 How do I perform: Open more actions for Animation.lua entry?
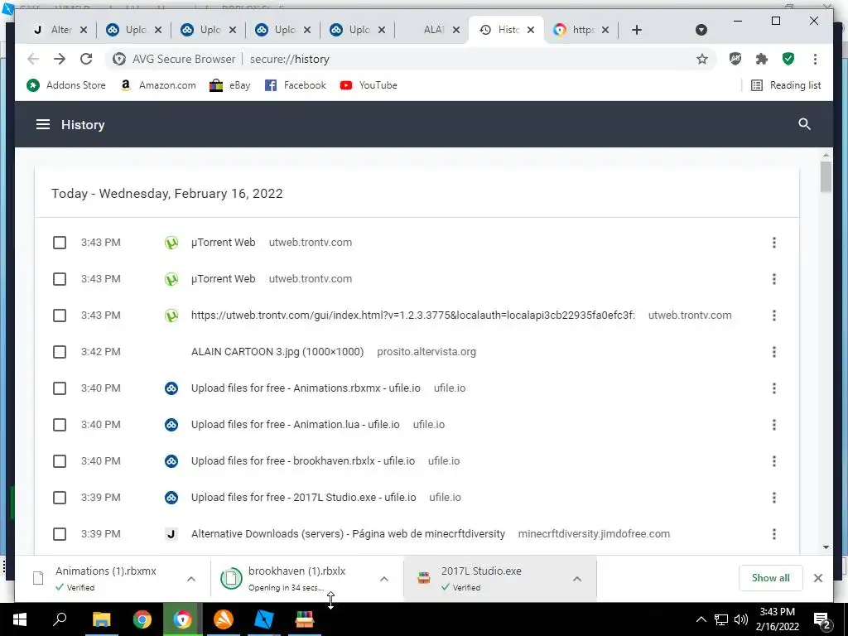click(x=774, y=425)
